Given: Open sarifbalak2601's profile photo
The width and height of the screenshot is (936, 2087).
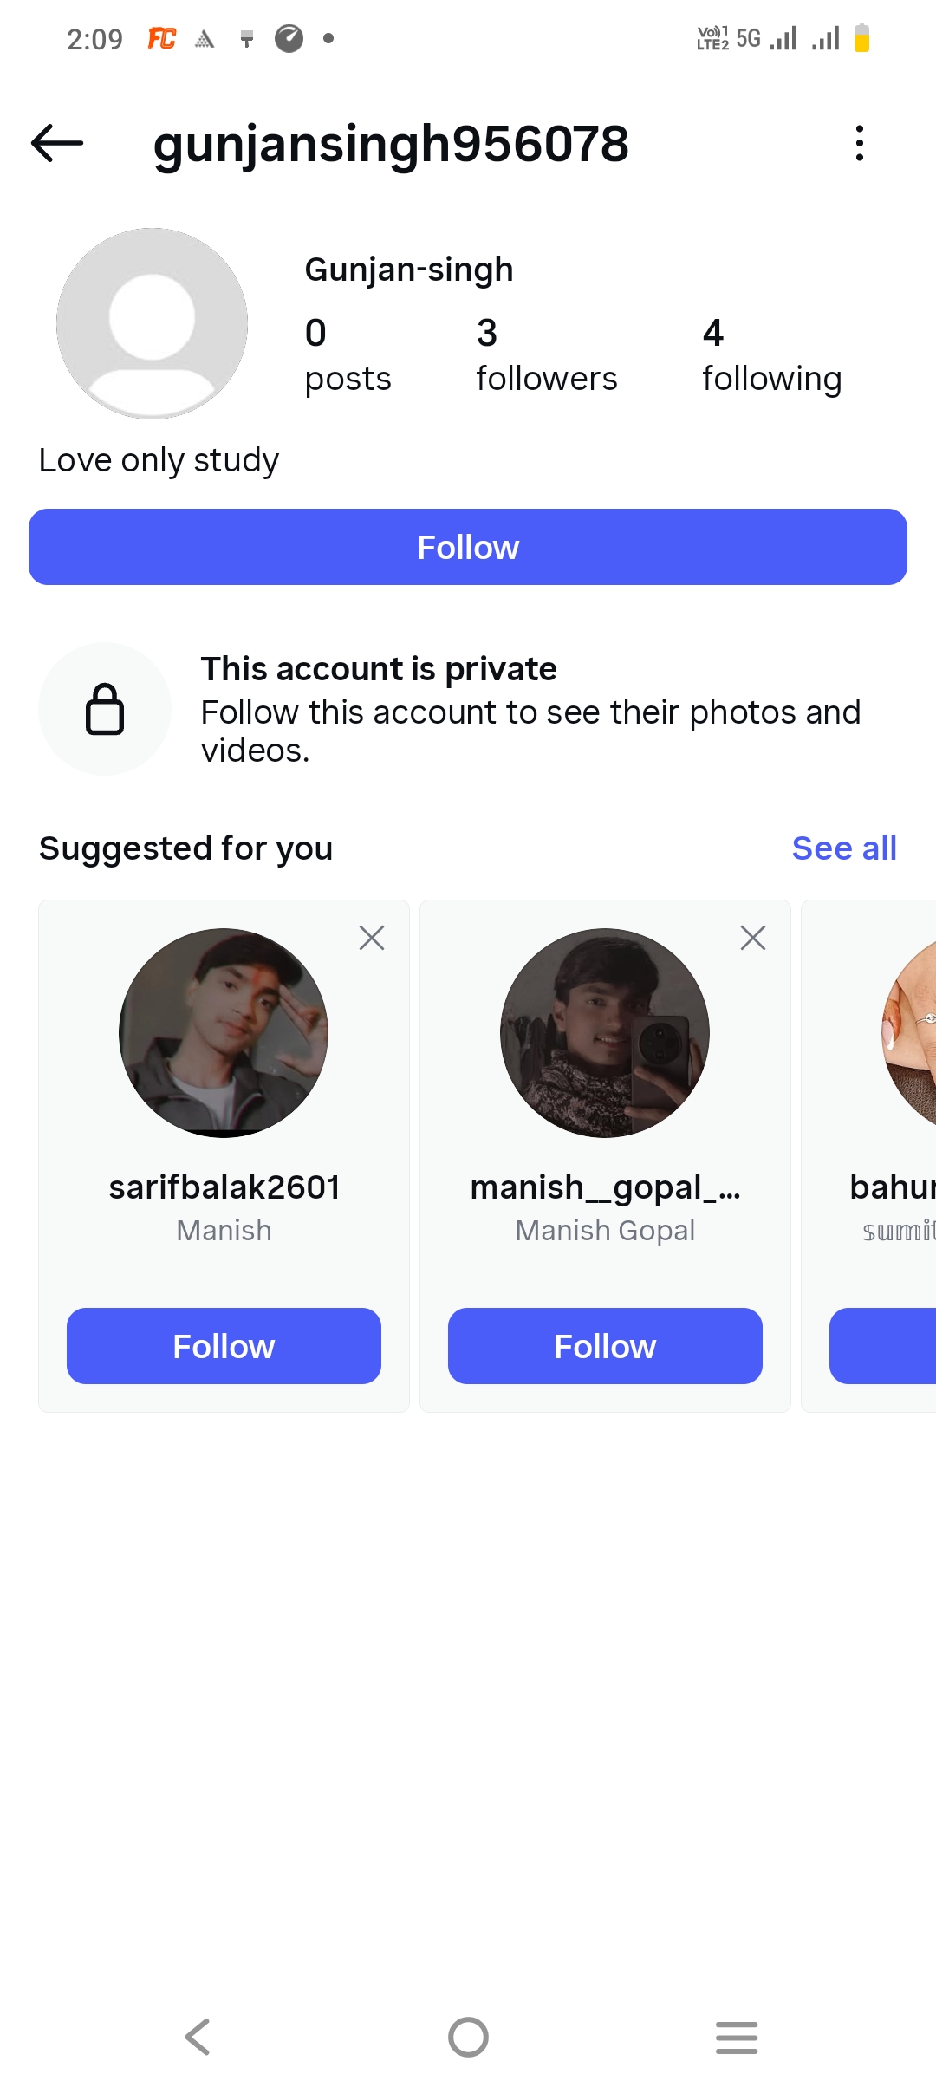Looking at the screenshot, I should [224, 1033].
